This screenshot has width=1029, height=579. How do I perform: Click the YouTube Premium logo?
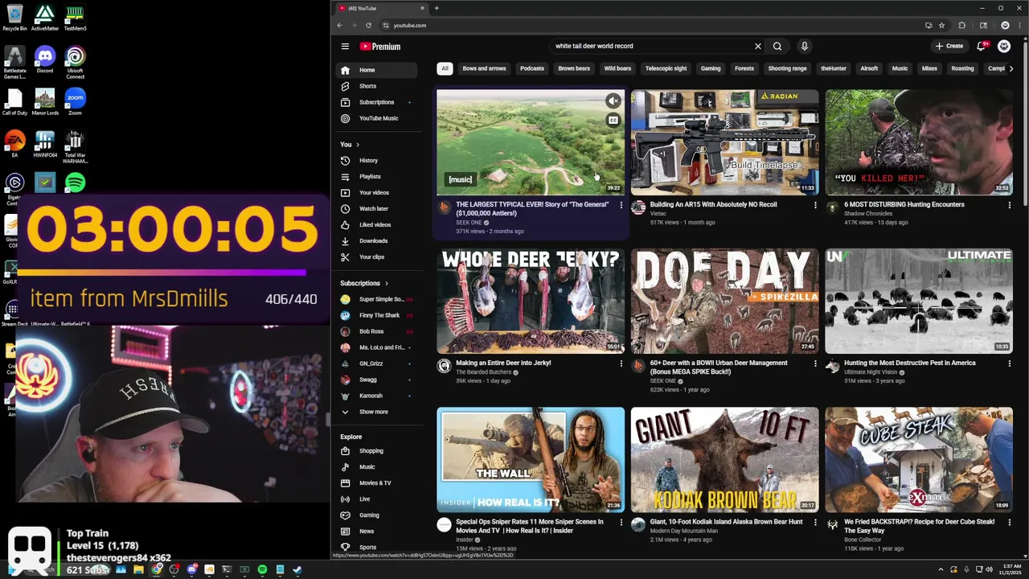point(380,47)
